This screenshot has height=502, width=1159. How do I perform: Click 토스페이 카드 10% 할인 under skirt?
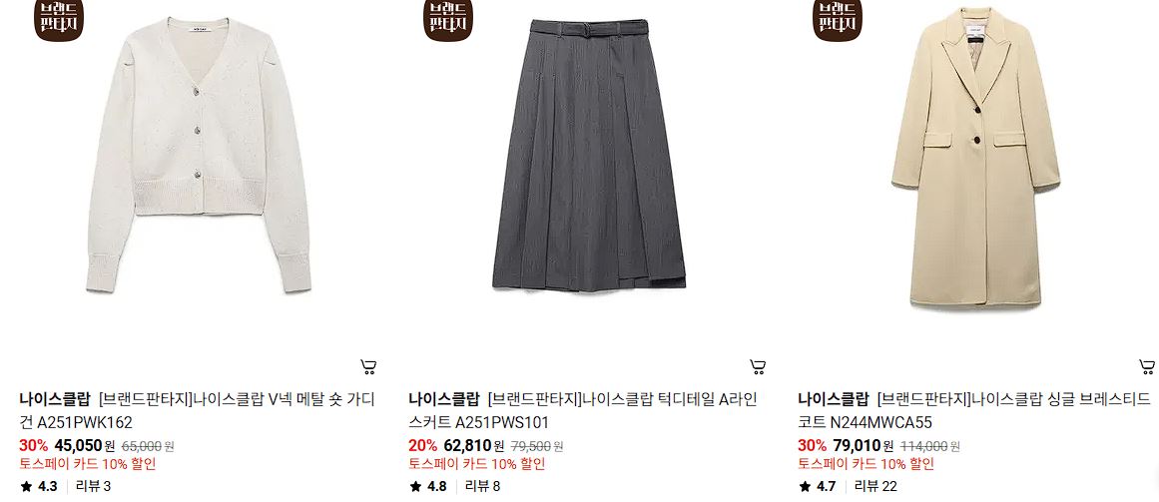pyautogui.click(x=477, y=464)
